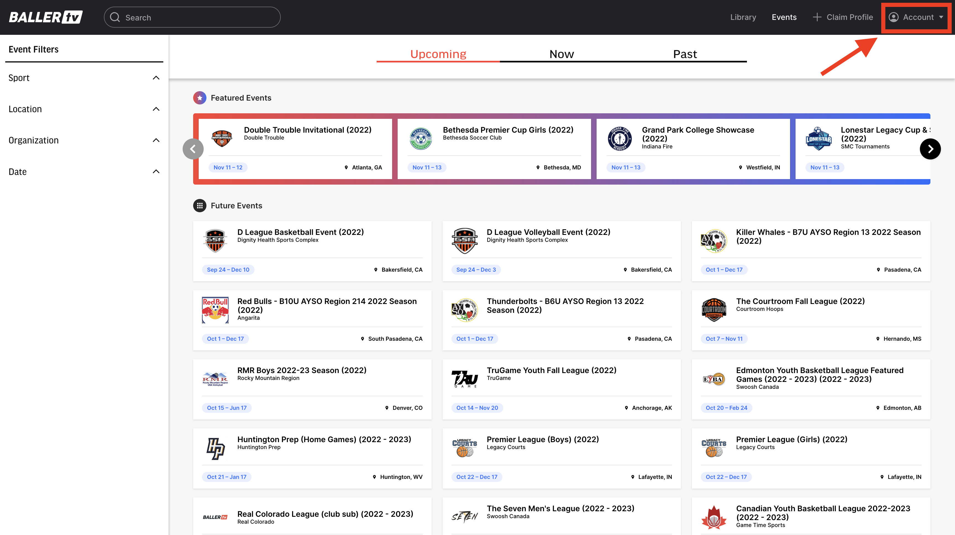Click the Canadian Youth Basketball League logo
This screenshot has height=535, width=955.
click(x=714, y=517)
